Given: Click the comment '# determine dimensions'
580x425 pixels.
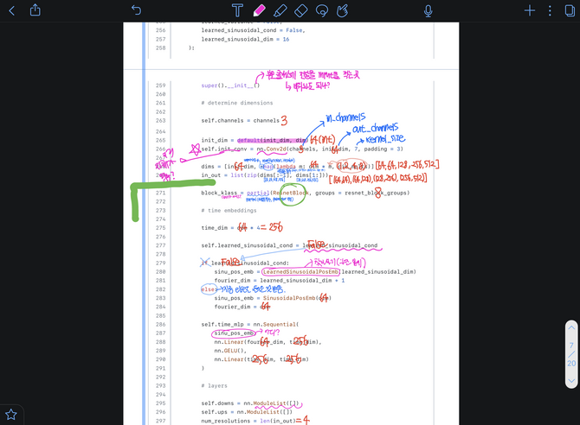Looking at the screenshot, I should [x=236, y=103].
